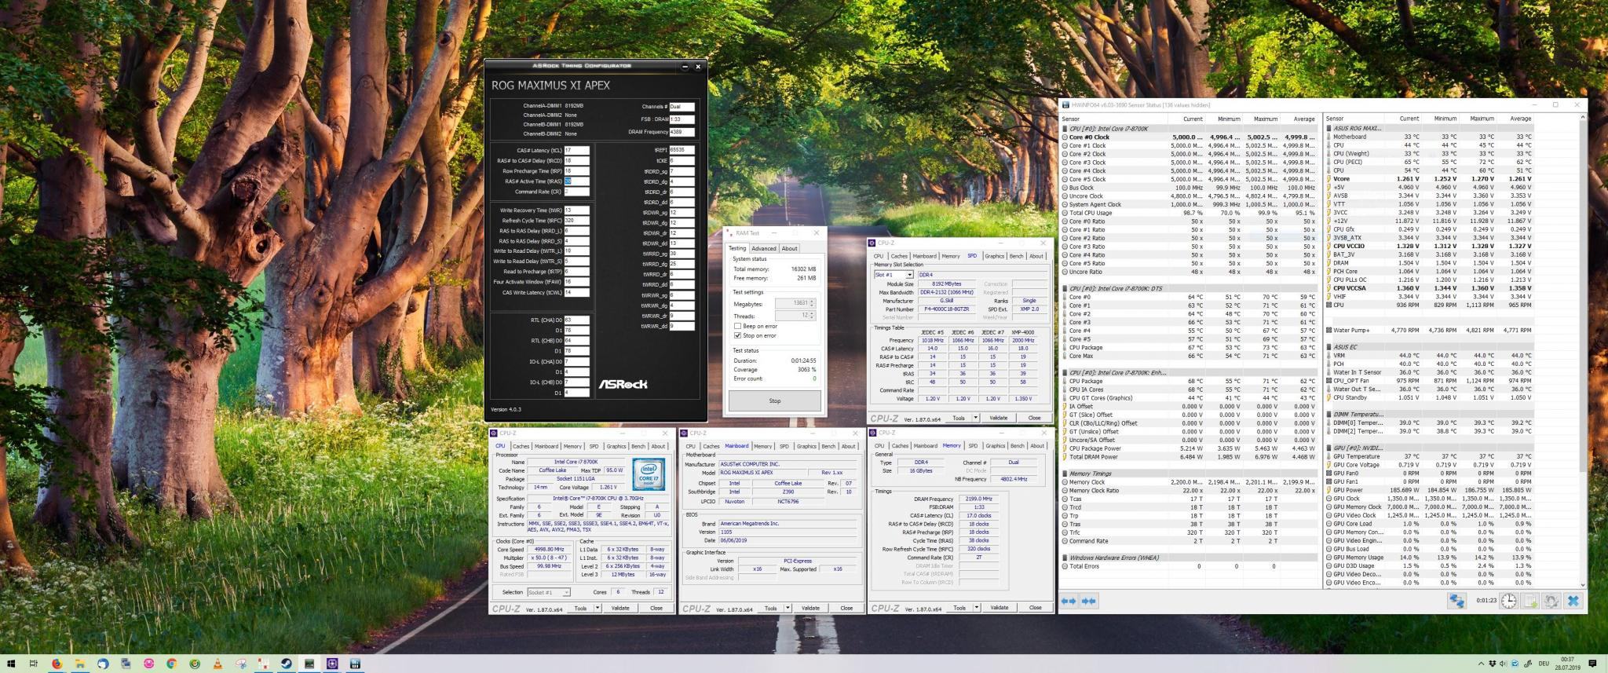Click Dropbox tray icon
This screenshot has height=673, width=1608.
pos(1492,664)
